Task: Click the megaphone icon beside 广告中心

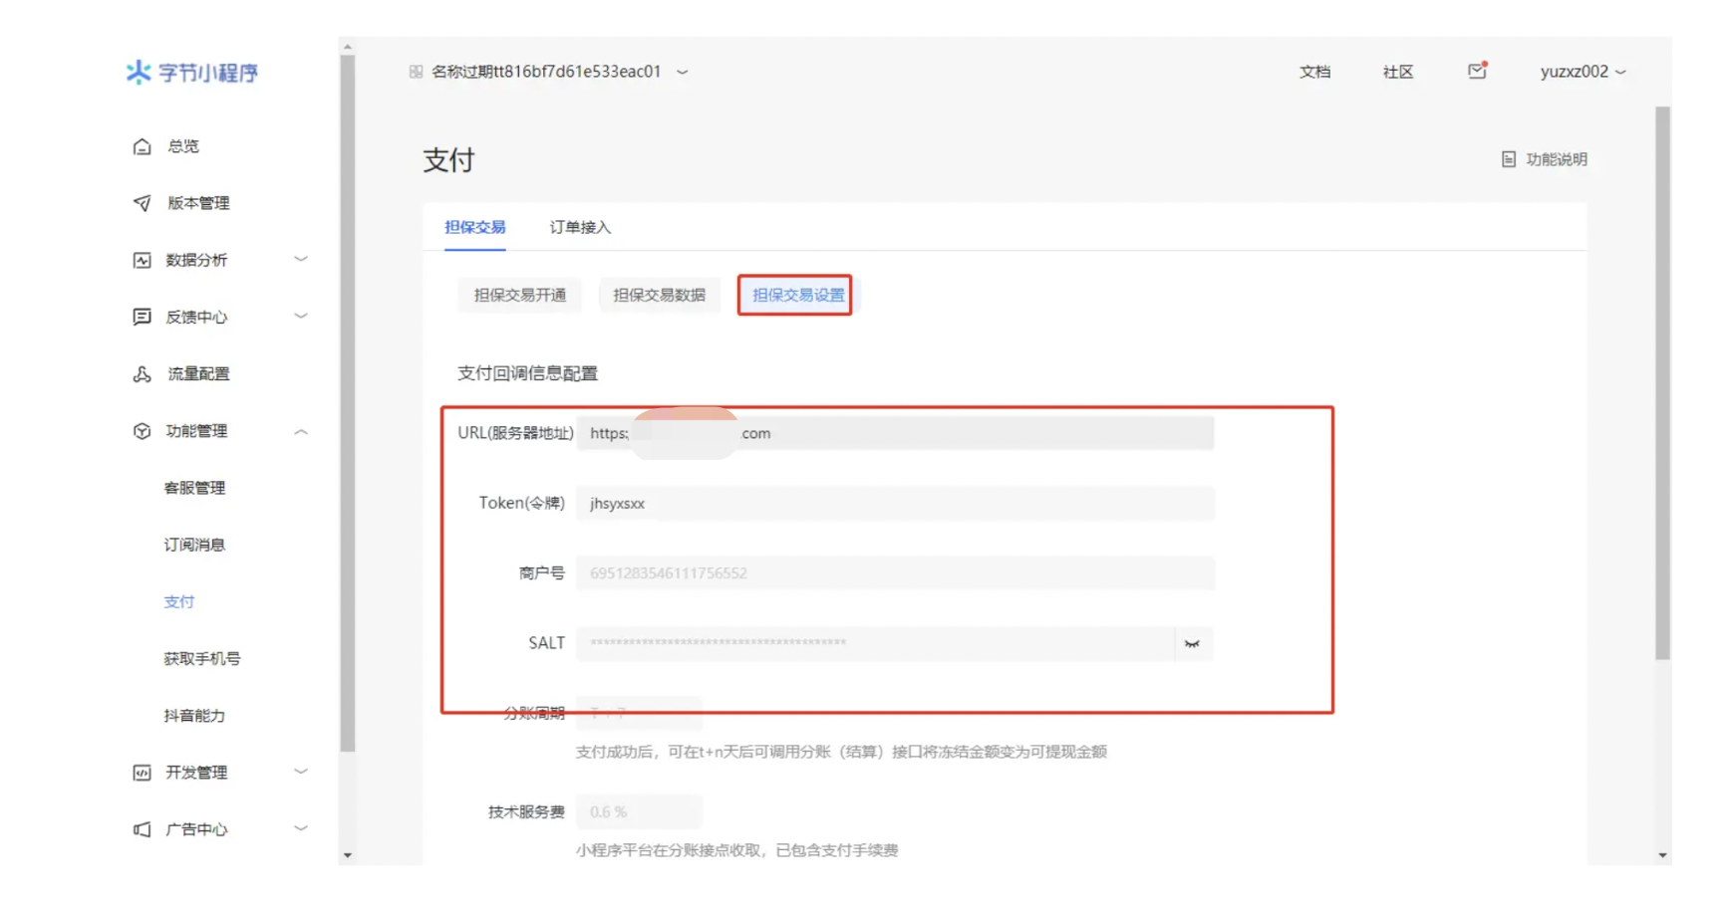Action: tap(143, 829)
